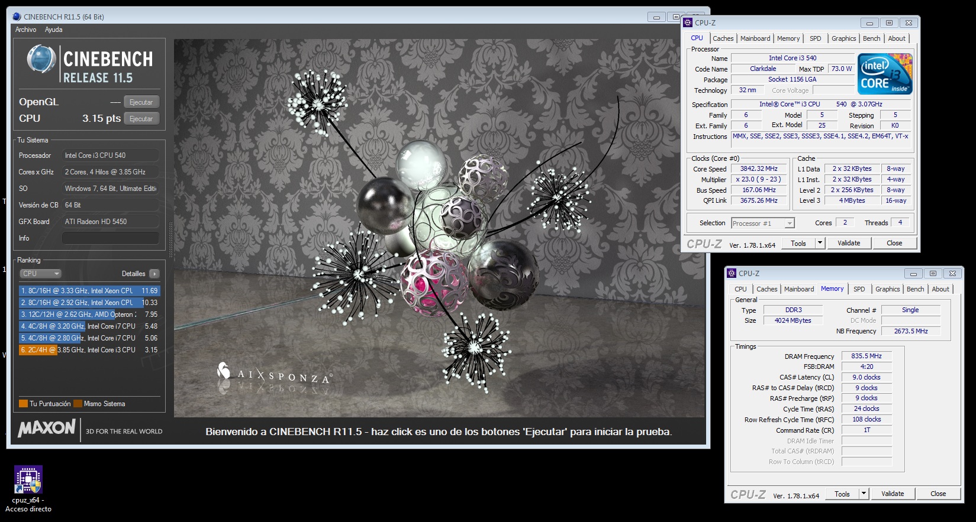Image resolution: width=976 pixels, height=522 pixels.
Task: Click Validate in lower CPU-Z window
Action: point(893,494)
